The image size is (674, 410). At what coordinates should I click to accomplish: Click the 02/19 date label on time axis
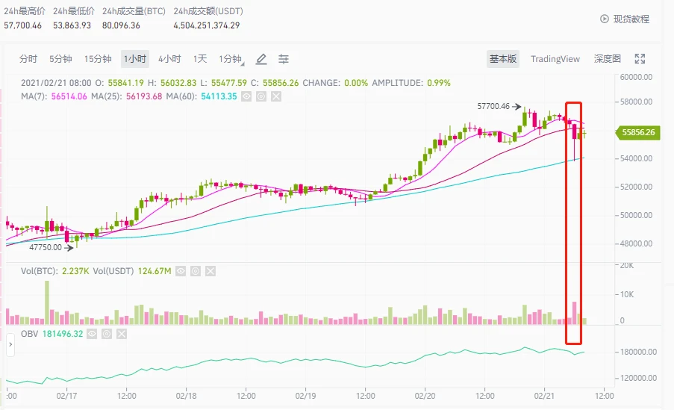pos(305,396)
